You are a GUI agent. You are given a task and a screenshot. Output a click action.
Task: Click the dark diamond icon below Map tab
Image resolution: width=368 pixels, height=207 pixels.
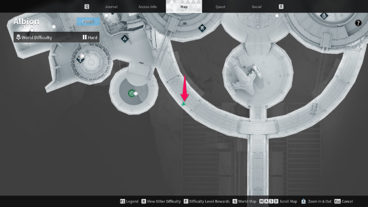pyautogui.click(x=202, y=27)
